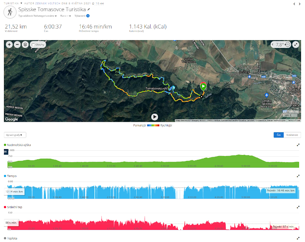The width and height of the screenshot is (305, 242).
Task: Open the Kurz dropdown
Action: (x=66, y=16)
